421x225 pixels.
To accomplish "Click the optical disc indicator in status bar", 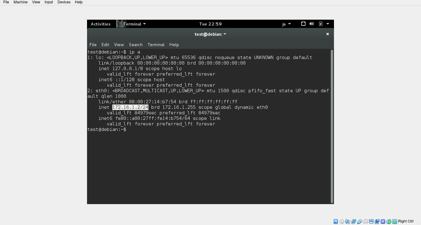I will [x=342, y=221].
